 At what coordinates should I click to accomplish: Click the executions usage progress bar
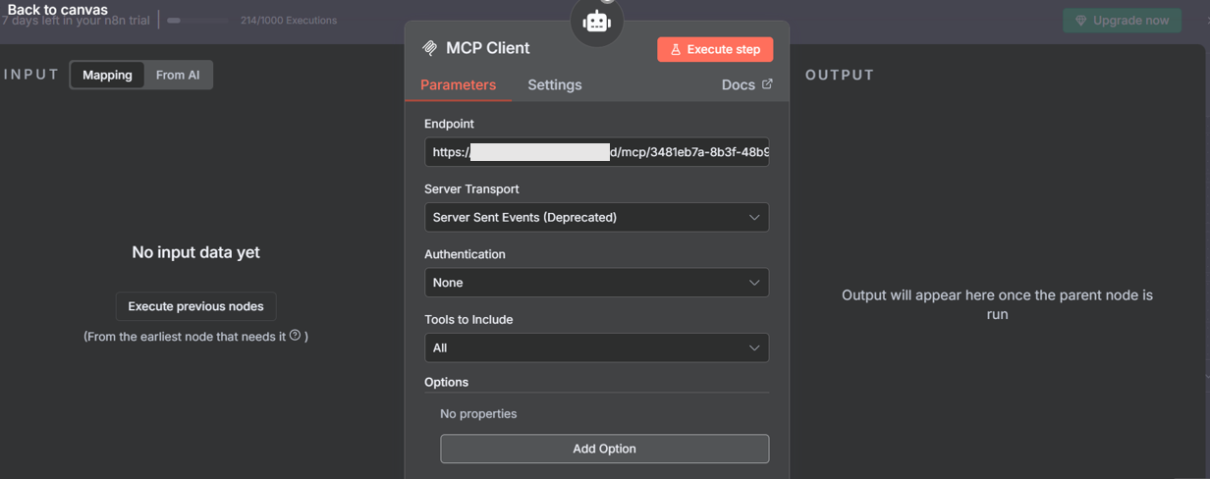point(201,21)
